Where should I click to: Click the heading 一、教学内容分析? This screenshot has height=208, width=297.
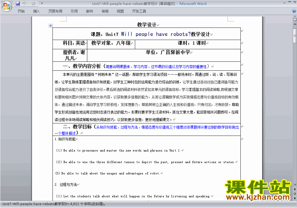pos(82,66)
